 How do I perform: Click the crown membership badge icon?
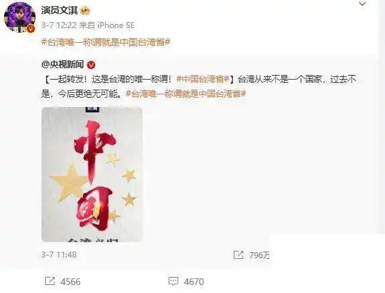coord(86,11)
